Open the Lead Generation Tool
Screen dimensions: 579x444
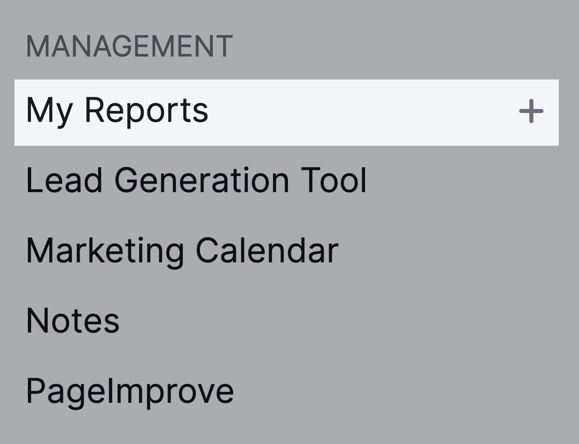pos(196,180)
